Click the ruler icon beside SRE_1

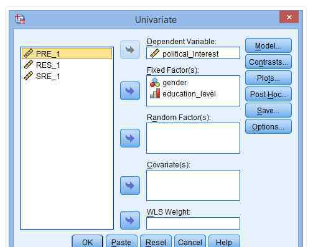click(x=29, y=76)
